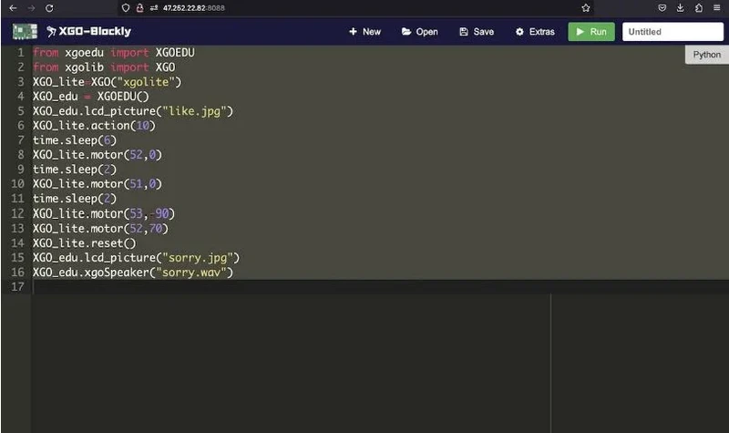
Task: Click the XGO_lite.action(10) line
Action: pyautogui.click(x=94, y=126)
